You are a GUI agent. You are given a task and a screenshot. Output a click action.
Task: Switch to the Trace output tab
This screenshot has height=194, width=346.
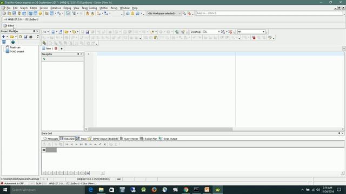(82, 139)
